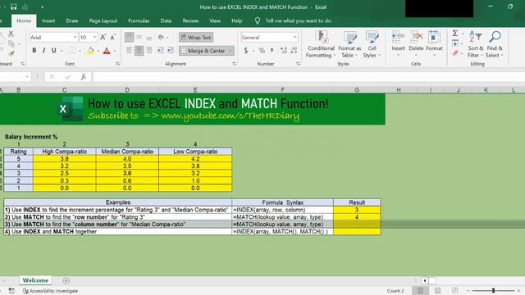Image resolution: width=525 pixels, height=295 pixels.
Task: Click Comma Style icon
Action: (272, 51)
